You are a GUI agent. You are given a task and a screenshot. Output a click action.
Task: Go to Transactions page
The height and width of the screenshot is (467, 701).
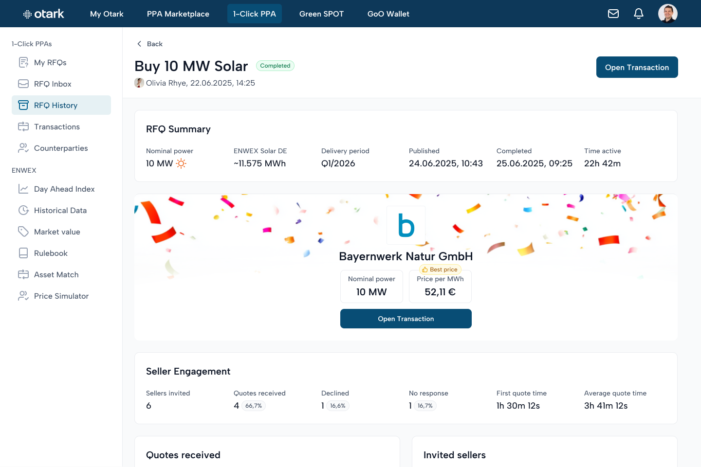61,126
